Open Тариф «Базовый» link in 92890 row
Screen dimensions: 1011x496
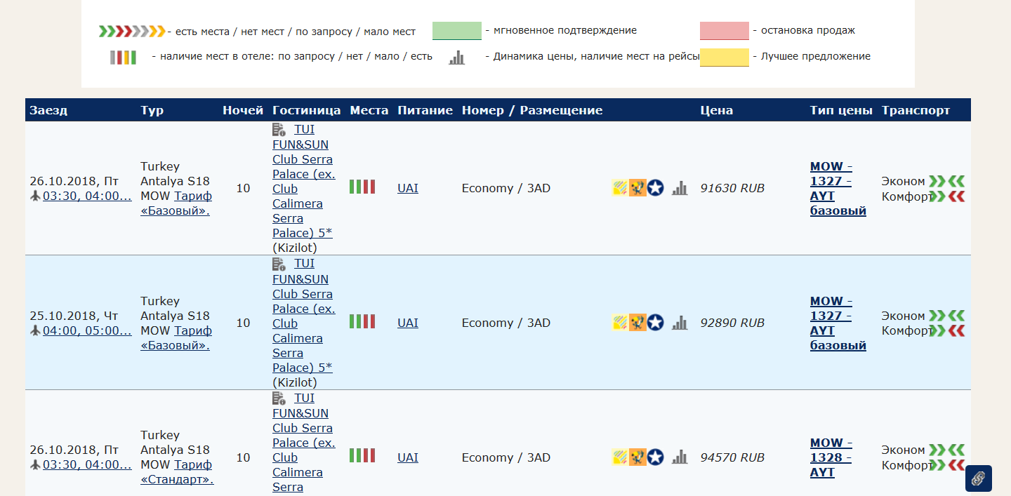(x=176, y=338)
